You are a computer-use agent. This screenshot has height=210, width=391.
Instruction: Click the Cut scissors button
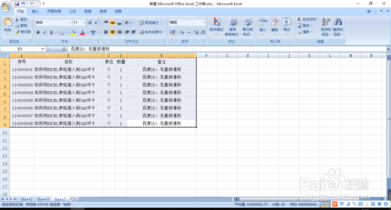21,19
